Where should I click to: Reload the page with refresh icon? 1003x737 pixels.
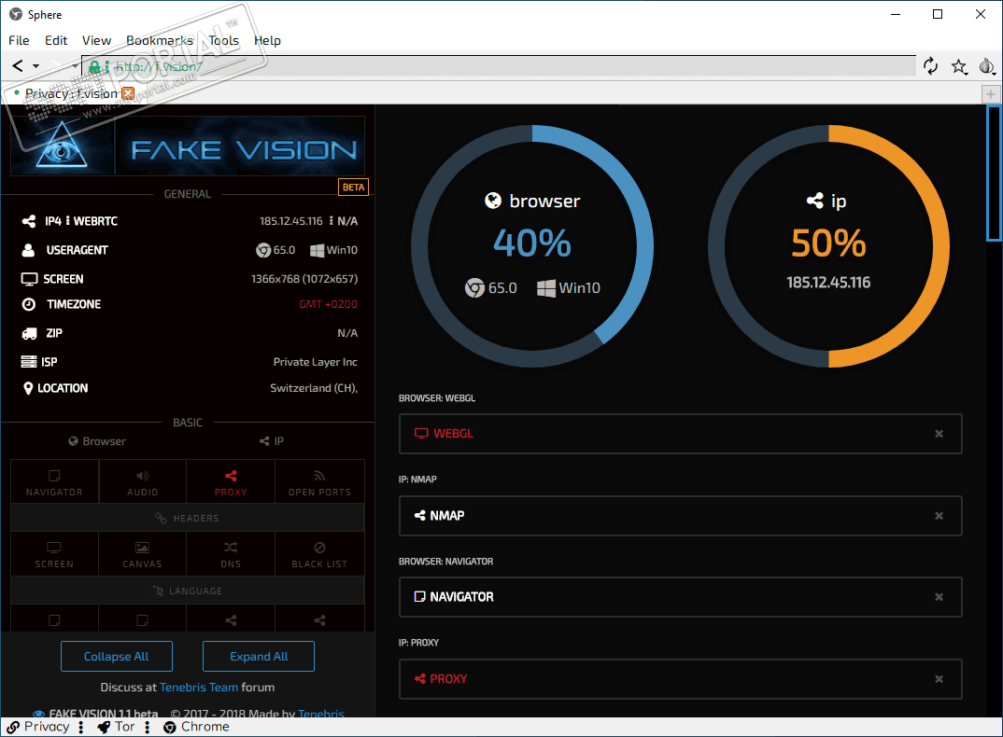931,66
